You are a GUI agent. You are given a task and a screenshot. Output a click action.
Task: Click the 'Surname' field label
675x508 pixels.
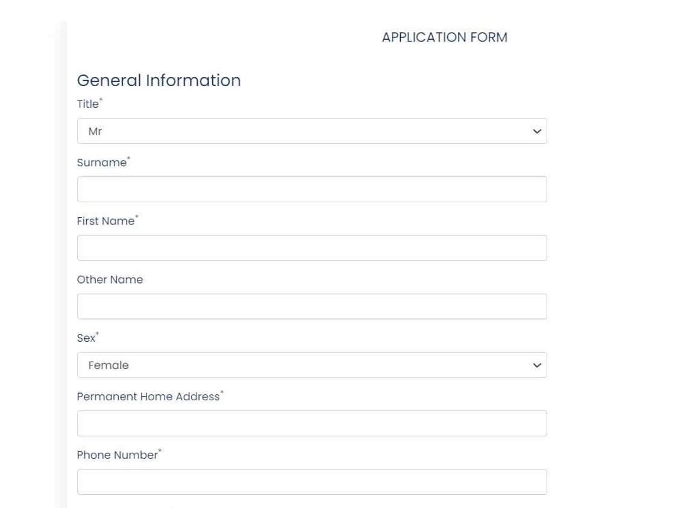point(102,163)
